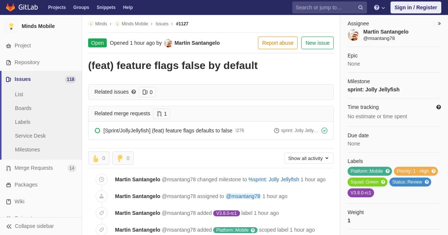
Task: Click the Merge Requests sidebar icon
Action: pyautogui.click(x=9, y=168)
